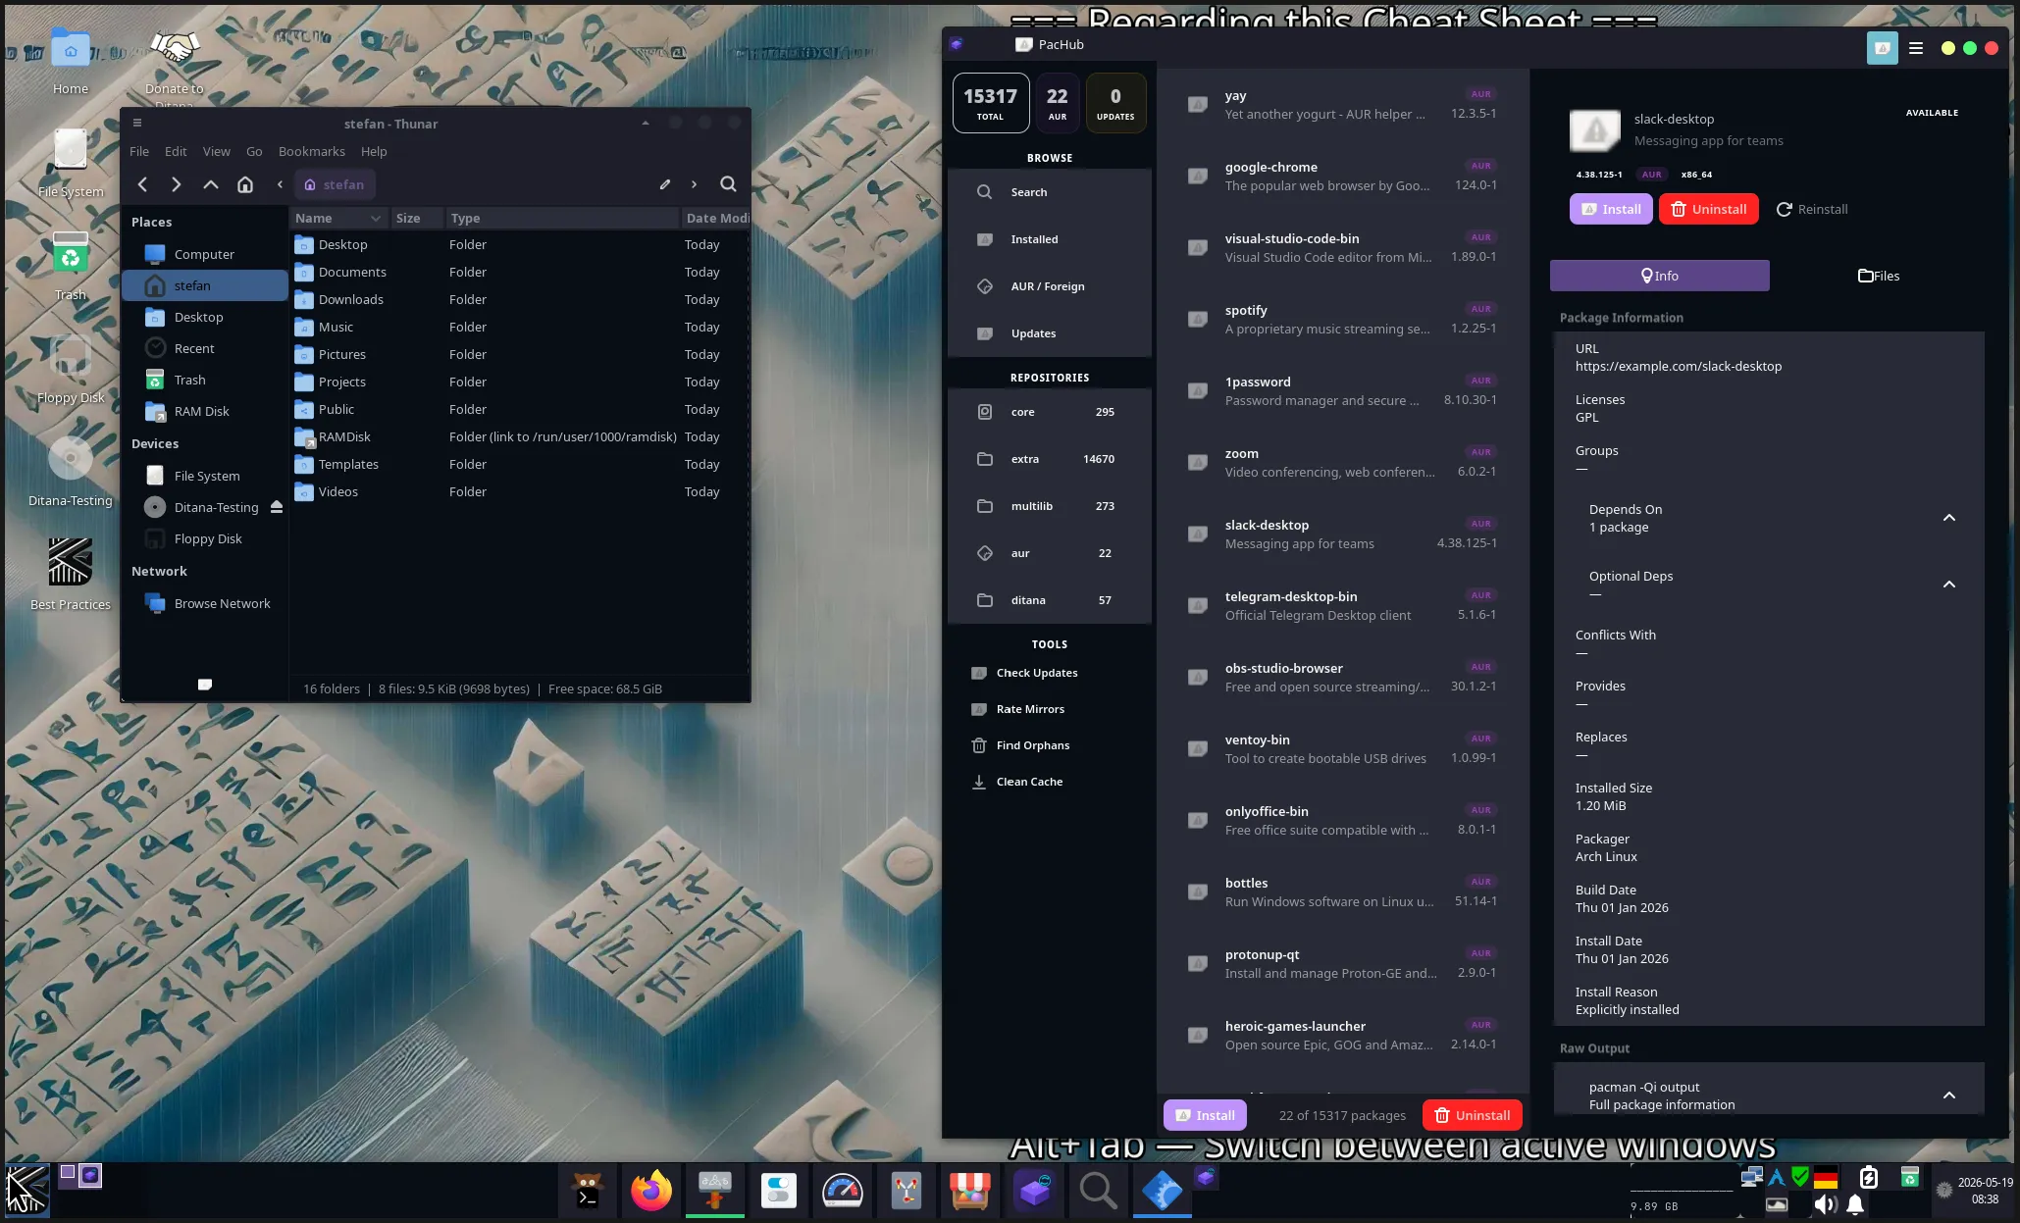Launch Firefox from the taskbar
Viewport: 2020px width, 1223px height.
(651, 1191)
